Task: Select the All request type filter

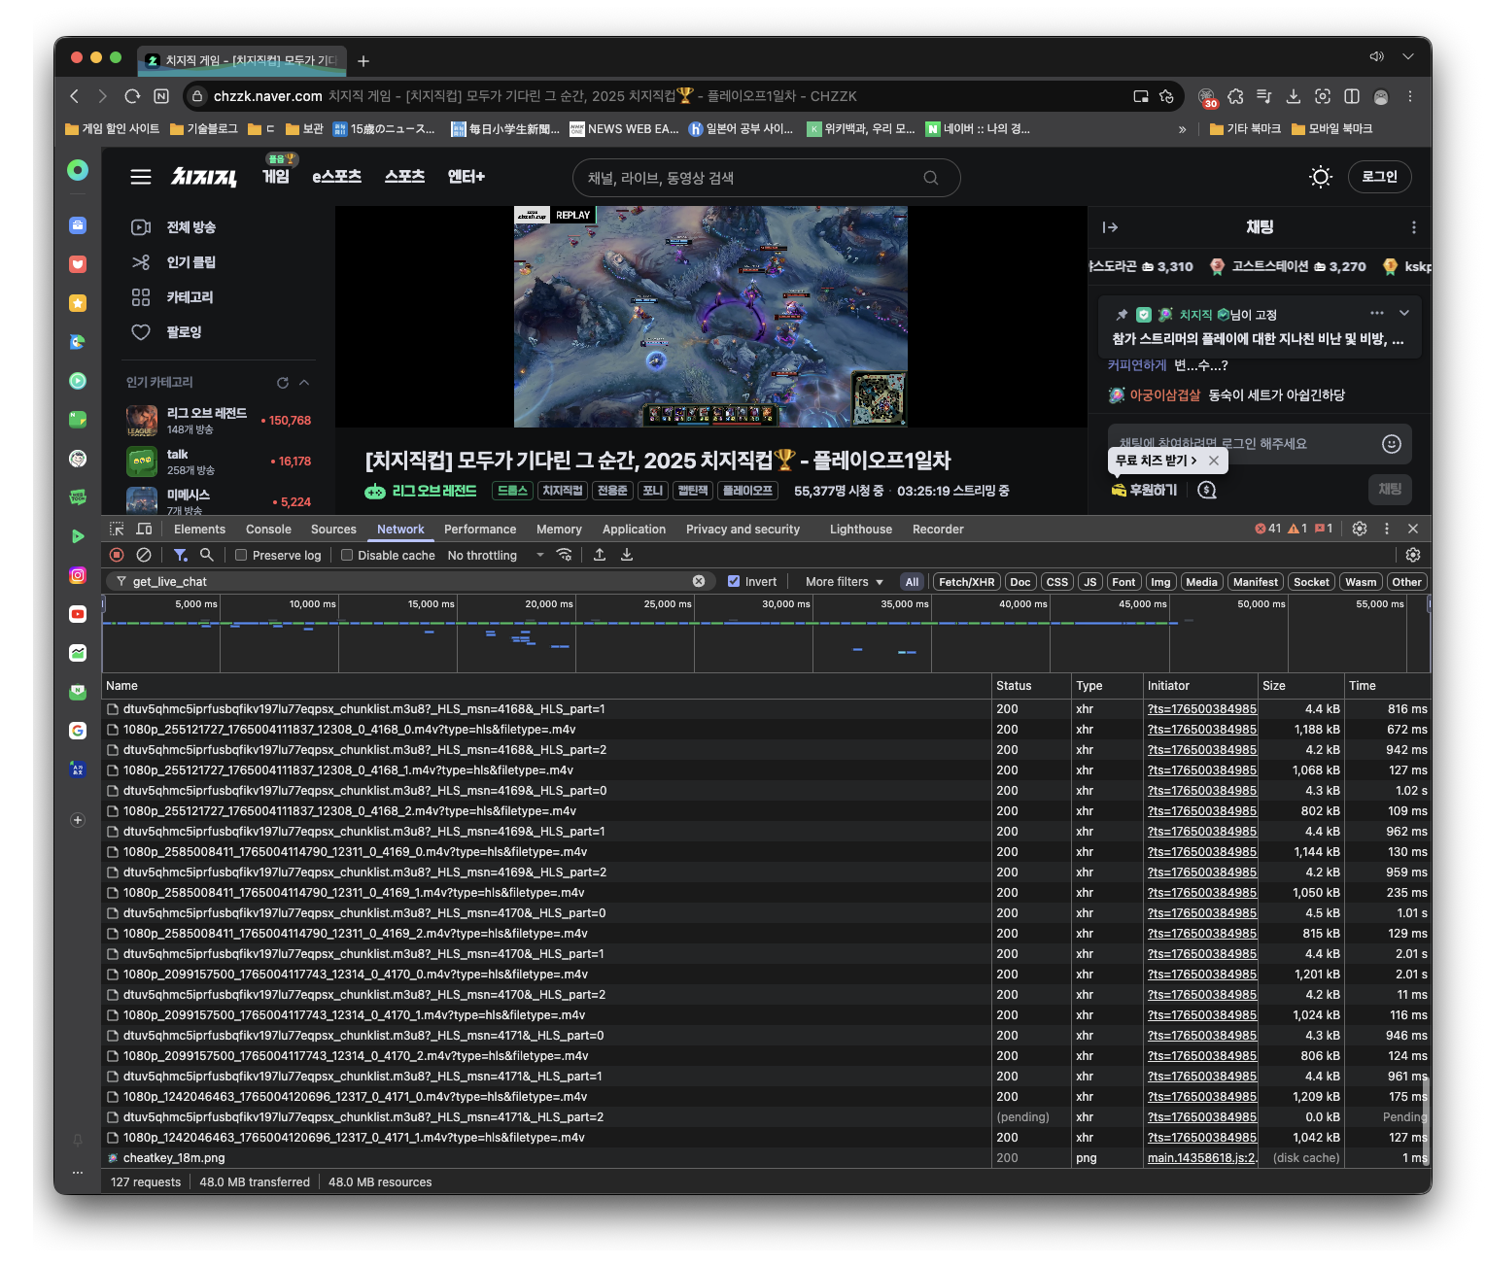Action: pyautogui.click(x=912, y=582)
